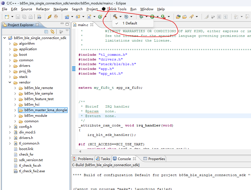Click the green Run icon
This screenshot has height=190, width=251.
point(152,17)
